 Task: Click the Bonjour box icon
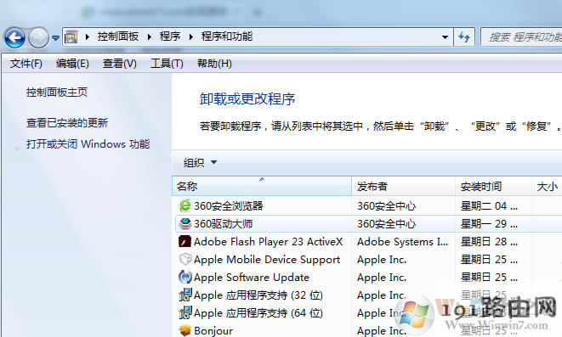[185, 330]
